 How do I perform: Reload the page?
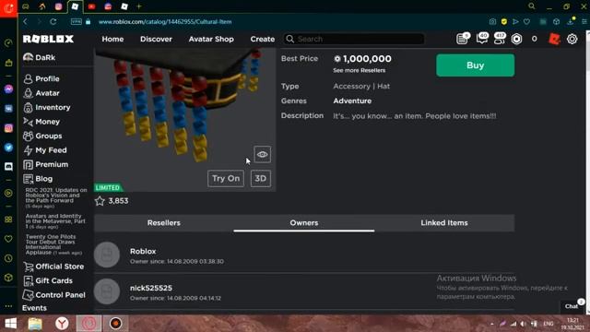coord(53,21)
